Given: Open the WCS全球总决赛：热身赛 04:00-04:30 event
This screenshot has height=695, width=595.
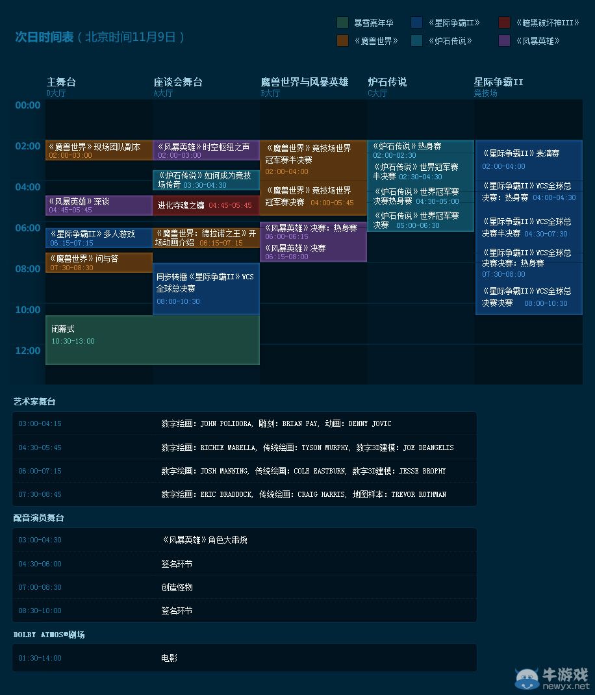Looking at the screenshot, I should [x=529, y=192].
